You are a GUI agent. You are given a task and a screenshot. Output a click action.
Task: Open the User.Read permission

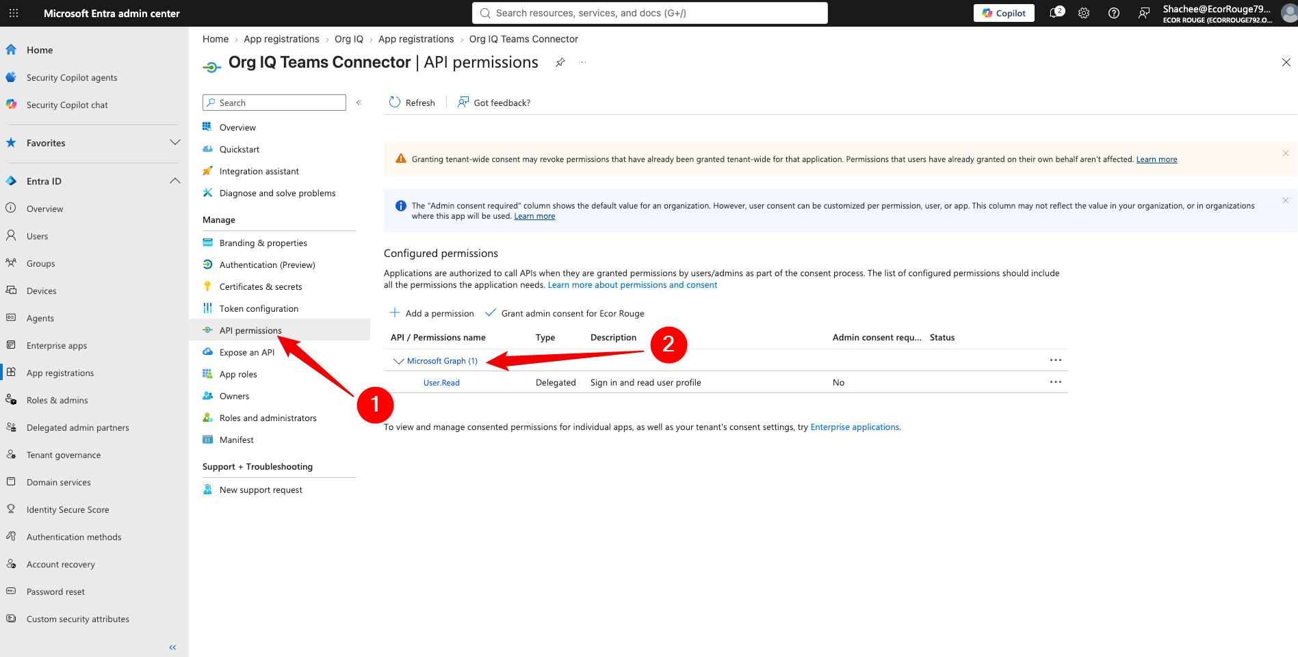tap(441, 383)
